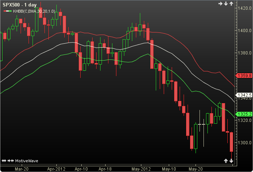Select the KHBB(C,EMA,30,20,1.0) study label
Viewport: 253px width, 172px height.
coord(34,11)
